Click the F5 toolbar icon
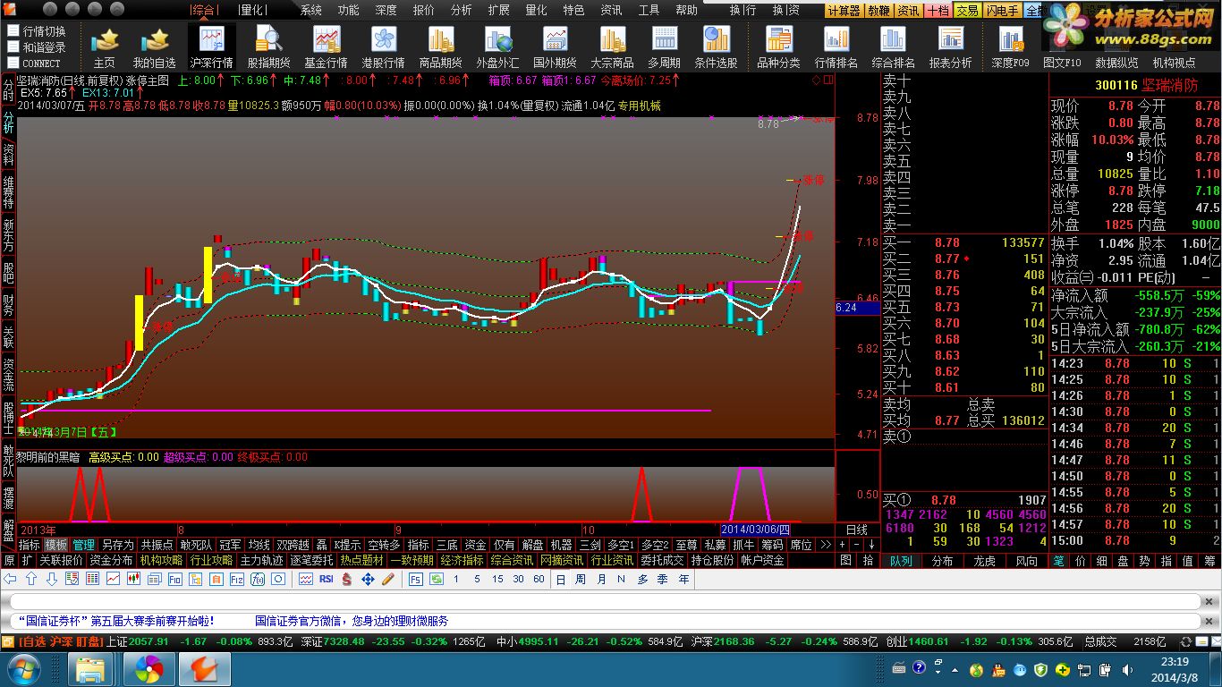 (x=415, y=580)
